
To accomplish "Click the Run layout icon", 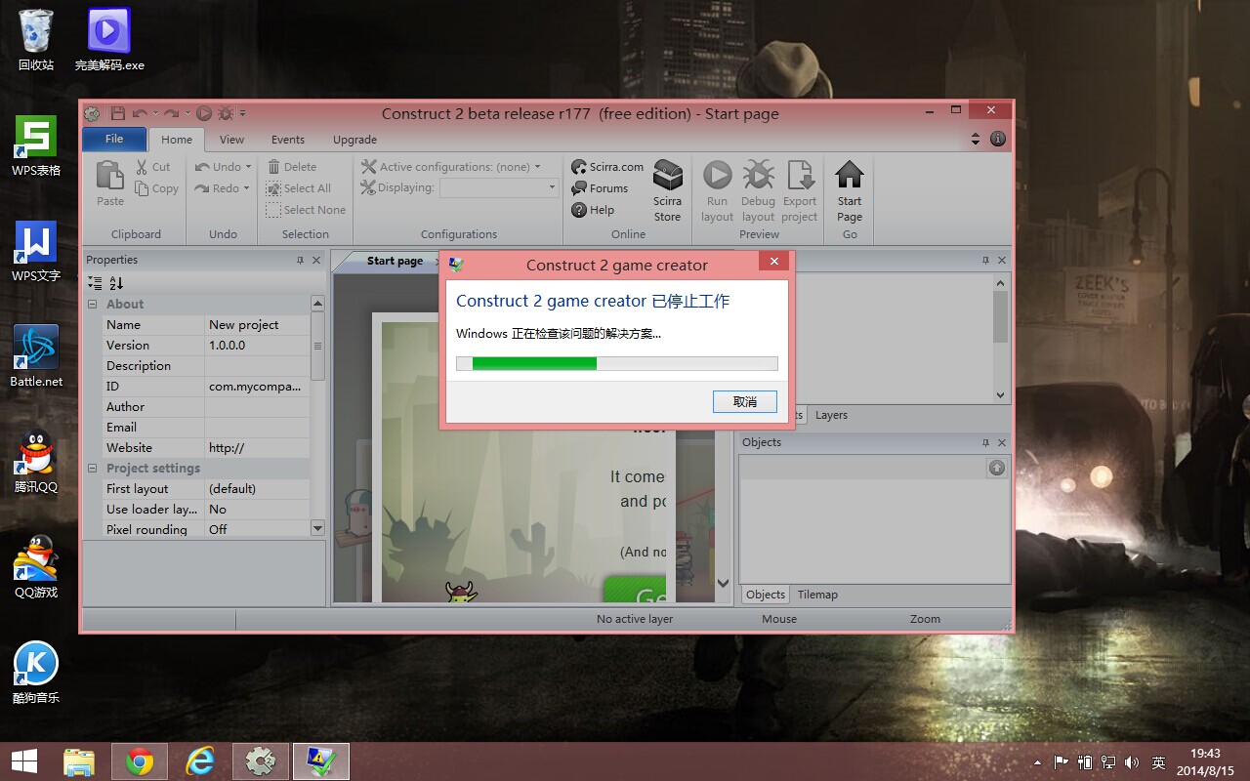I will (x=717, y=176).
